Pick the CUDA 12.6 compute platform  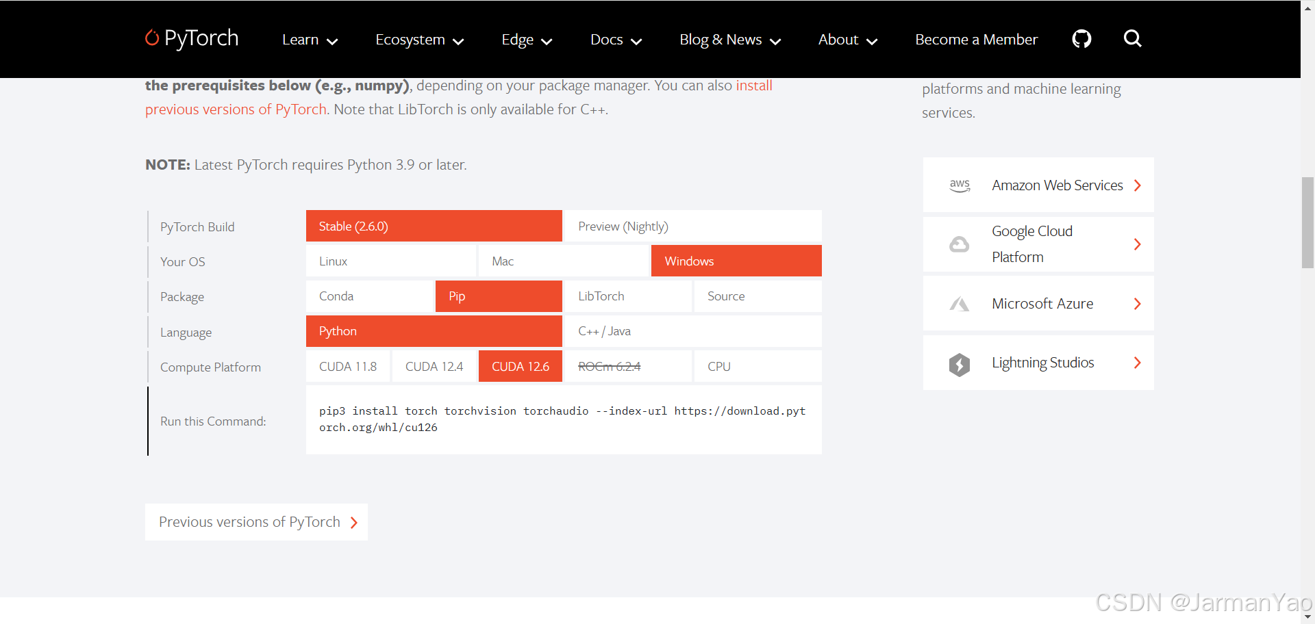521,366
